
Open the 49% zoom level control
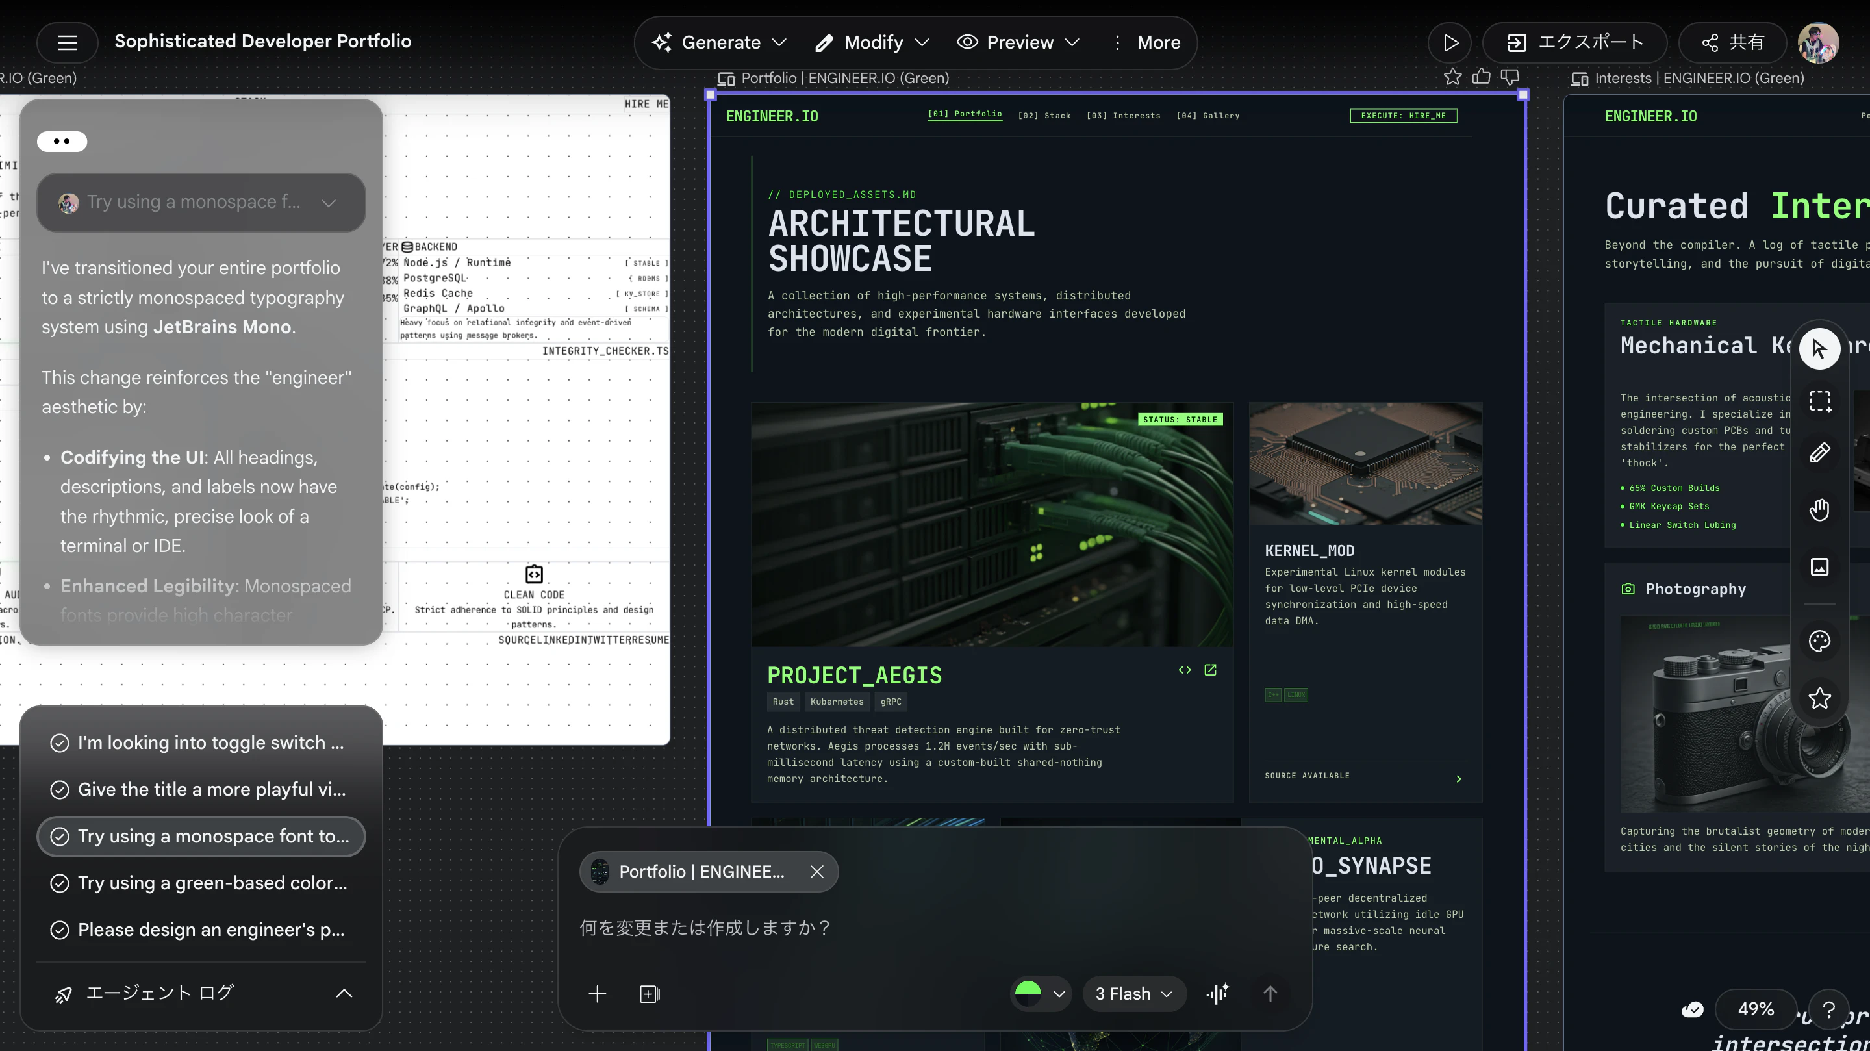(1755, 1009)
